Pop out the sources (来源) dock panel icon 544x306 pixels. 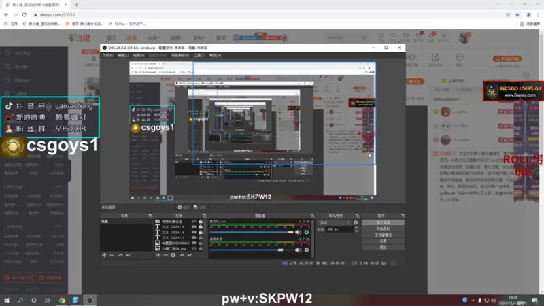tap(205, 216)
